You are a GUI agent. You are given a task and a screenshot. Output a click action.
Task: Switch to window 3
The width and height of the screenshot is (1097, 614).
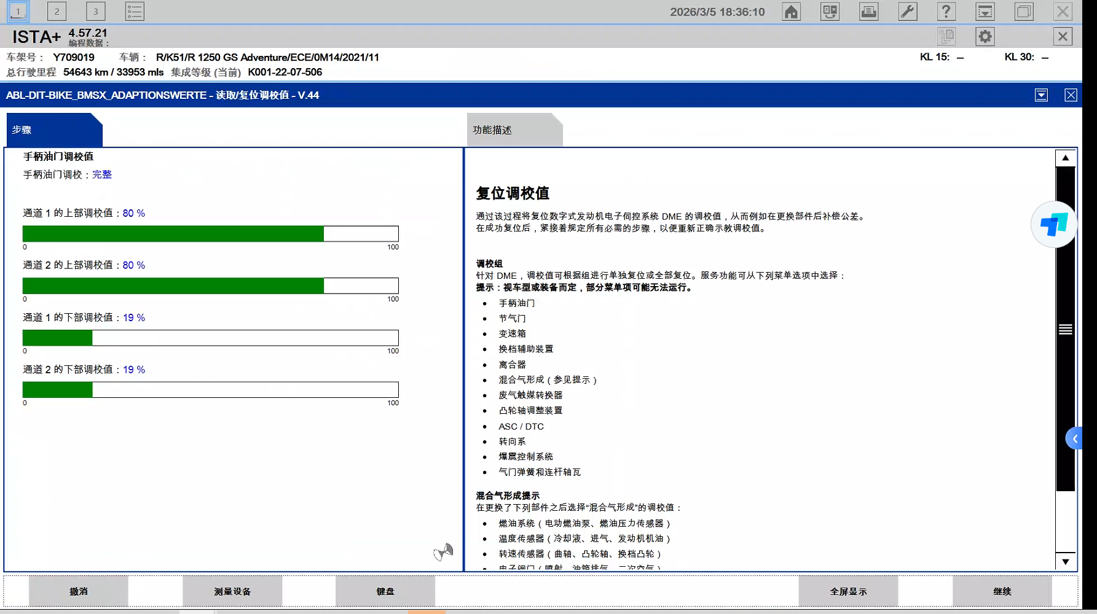(x=95, y=12)
